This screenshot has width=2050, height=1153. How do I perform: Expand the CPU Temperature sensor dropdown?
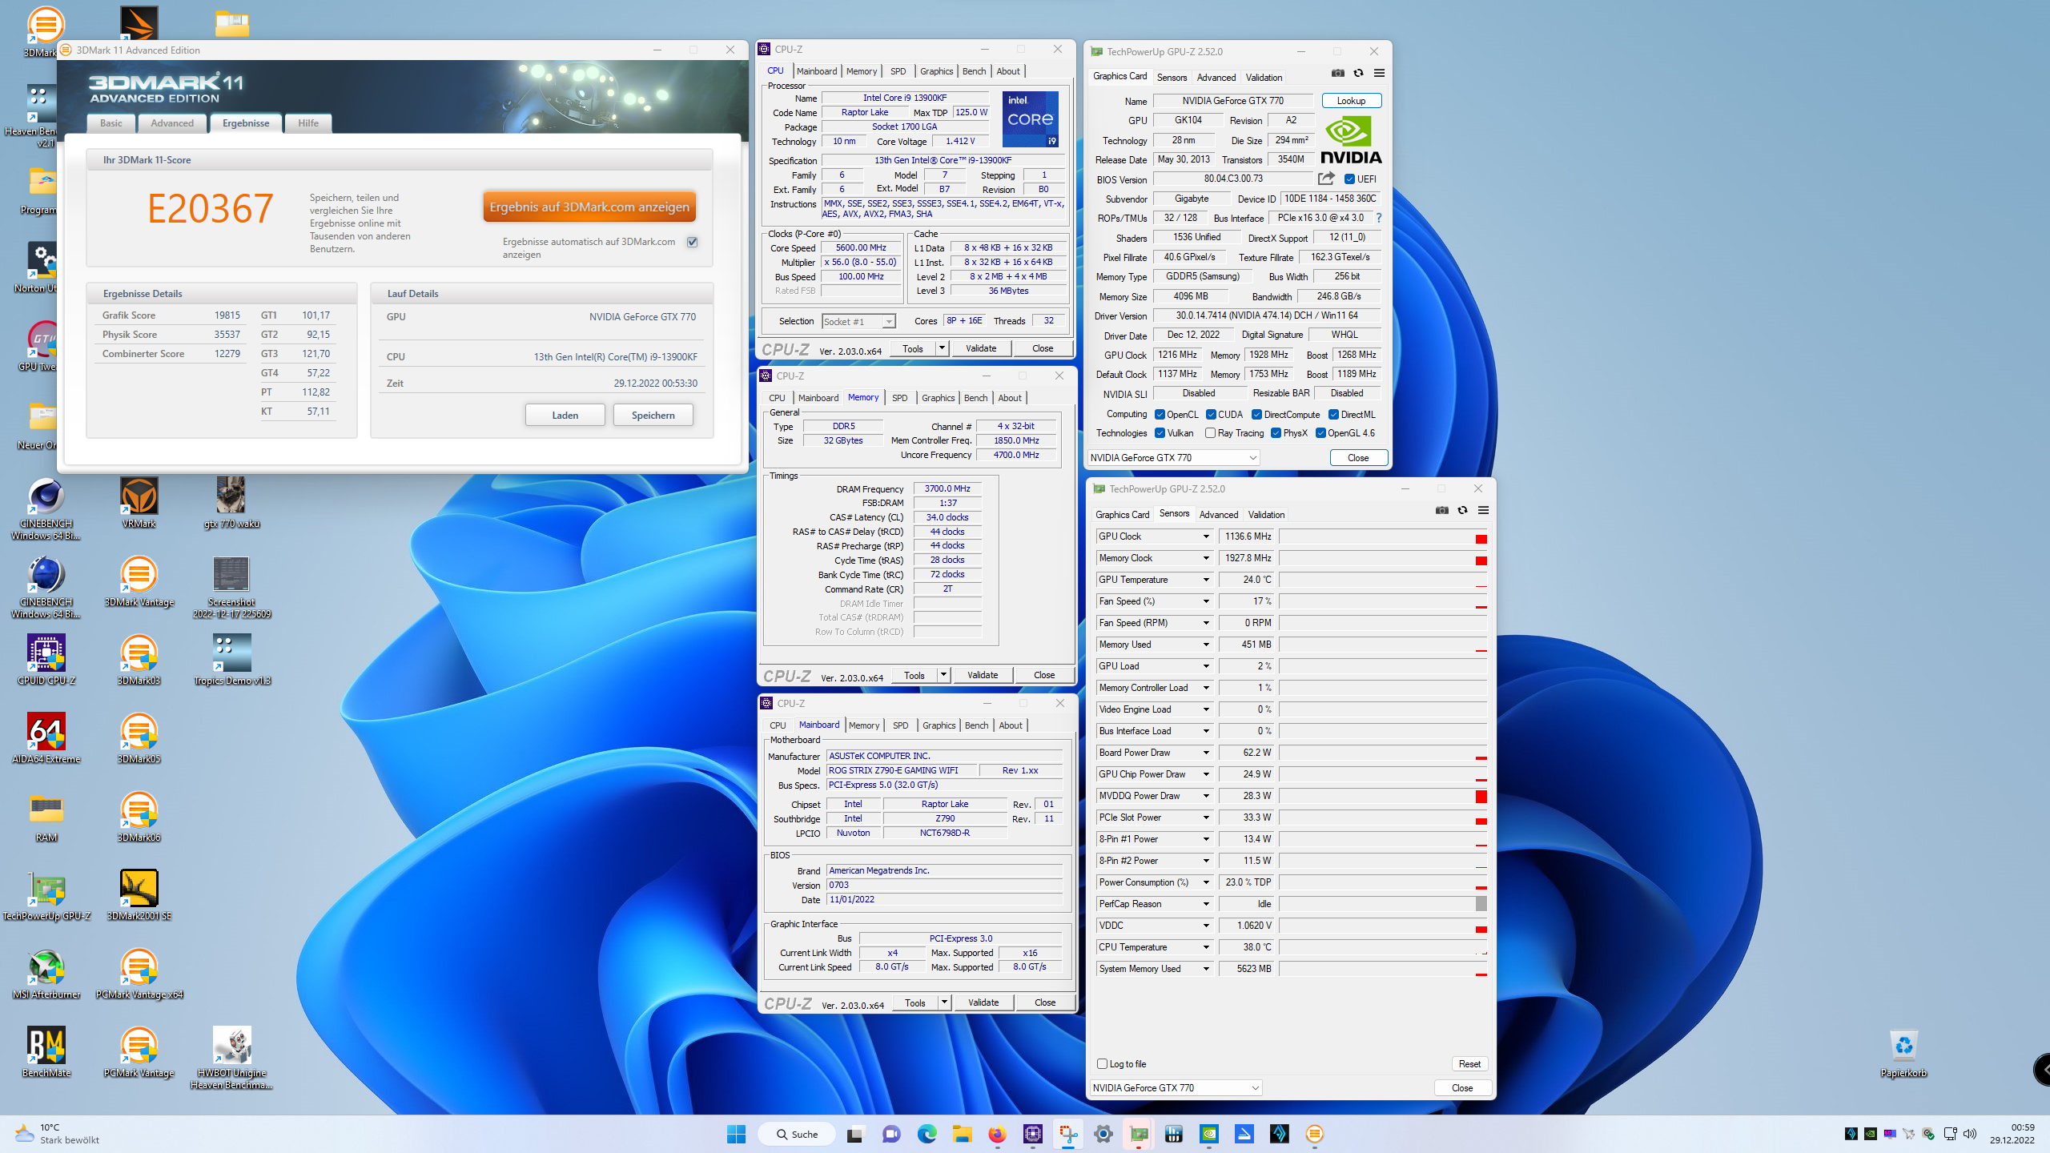(x=1206, y=947)
